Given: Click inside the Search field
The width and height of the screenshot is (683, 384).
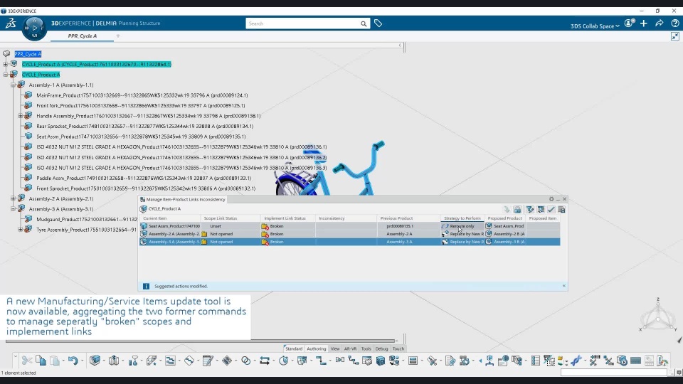Looking at the screenshot, I should (x=303, y=23).
